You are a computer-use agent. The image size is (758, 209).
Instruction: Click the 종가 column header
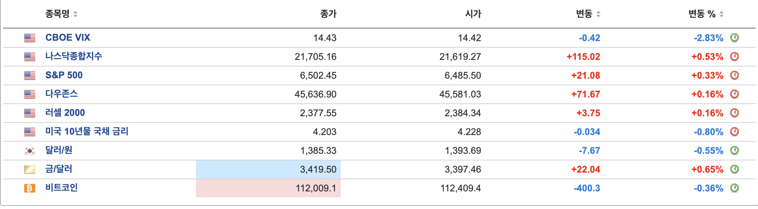[x=328, y=14]
